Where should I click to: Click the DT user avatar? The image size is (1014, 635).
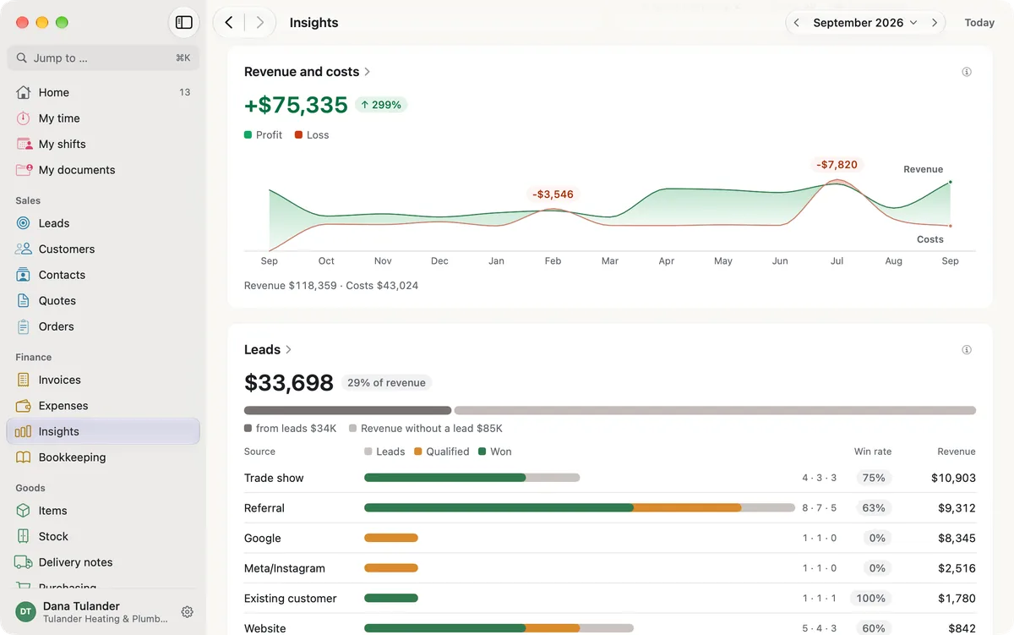click(26, 612)
